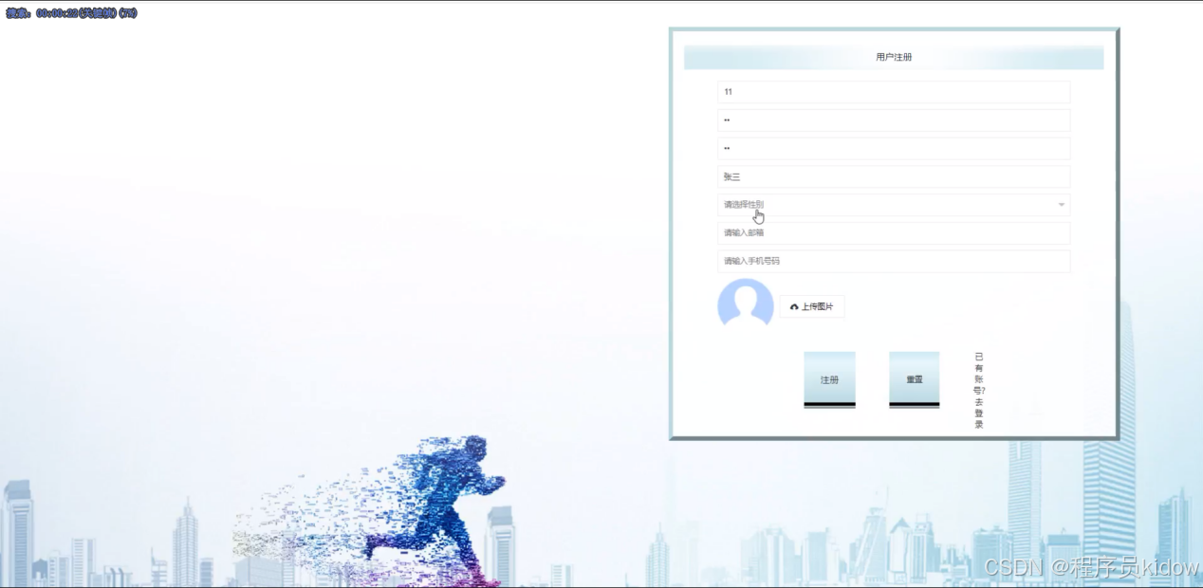1203x588 pixels.
Task: Focus the first password field
Action: pos(894,120)
